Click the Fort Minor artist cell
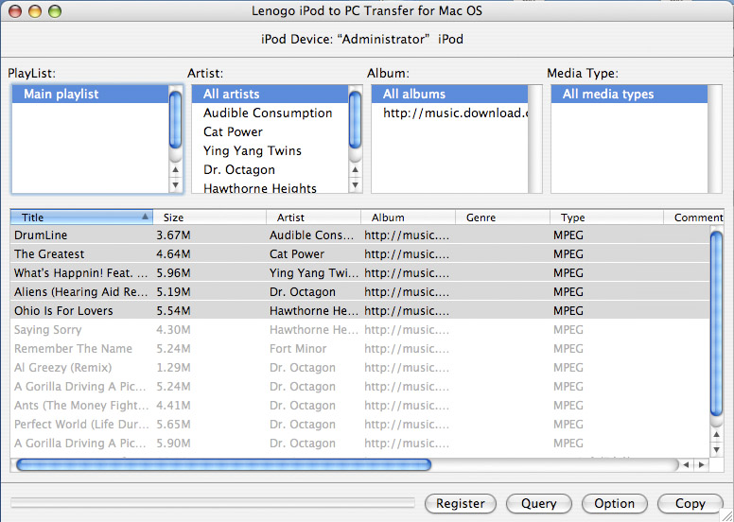This screenshot has width=734, height=522. point(298,349)
